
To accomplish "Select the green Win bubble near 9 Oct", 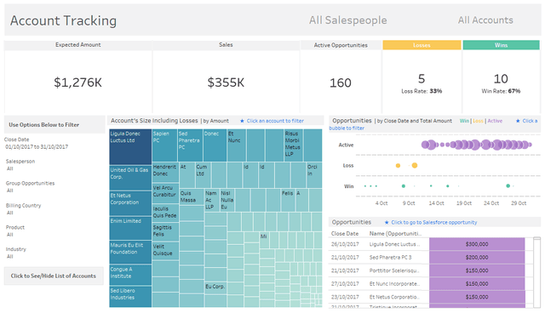I will 404,186.
